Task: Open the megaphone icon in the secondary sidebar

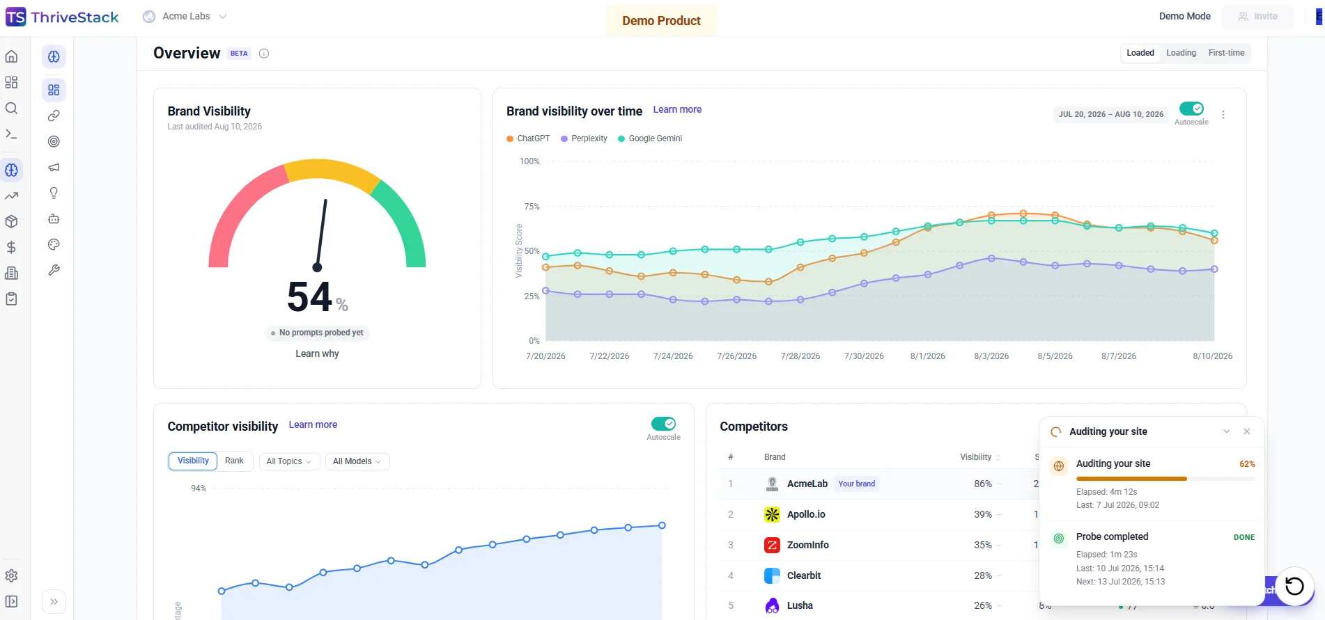Action: [54, 167]
